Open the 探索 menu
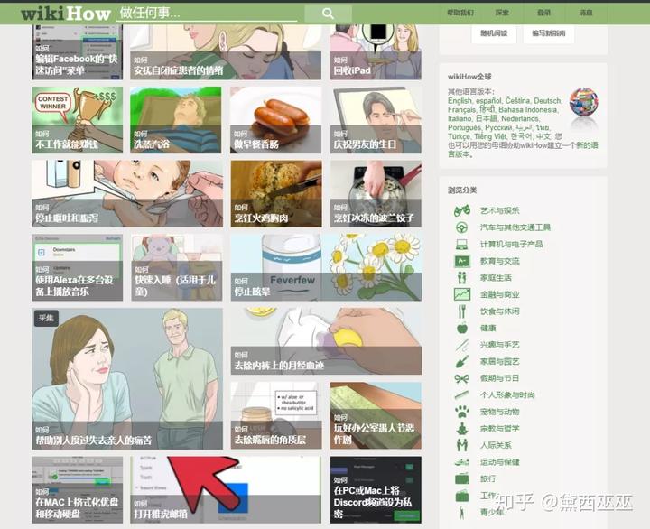Screen dimensions: 650x529 pyautogui.click(x=502, y=13)
